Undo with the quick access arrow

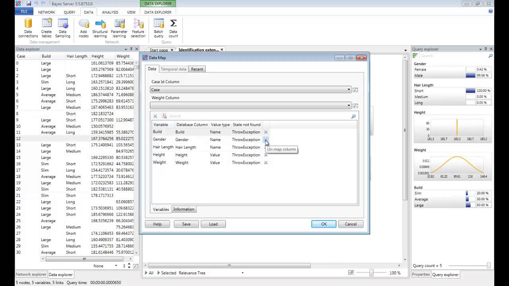36,4
